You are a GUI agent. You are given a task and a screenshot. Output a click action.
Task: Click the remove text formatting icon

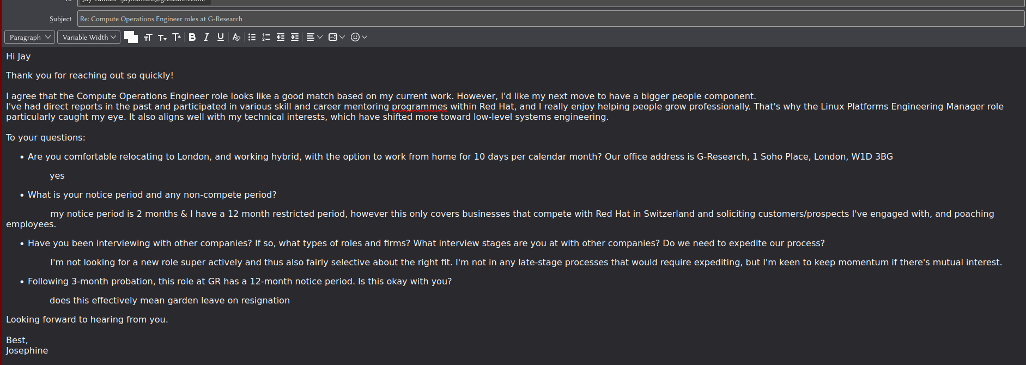pyautogui.click(x=236, y=37)
